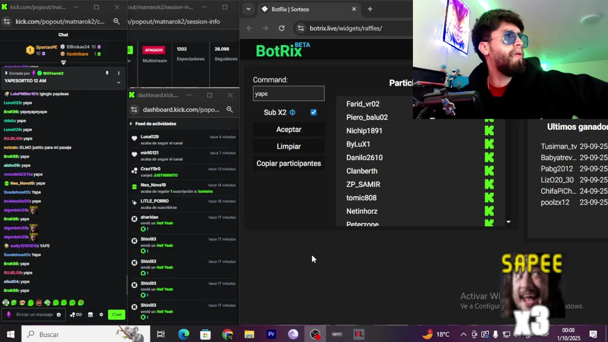Viewport: 608px width, 342px height.
Task: Click Copiar participantes
Action: pos(289,163)
